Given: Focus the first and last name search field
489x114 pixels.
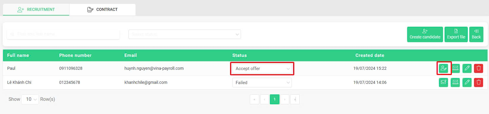Looking at the screenshot, I should coord(63,34).
